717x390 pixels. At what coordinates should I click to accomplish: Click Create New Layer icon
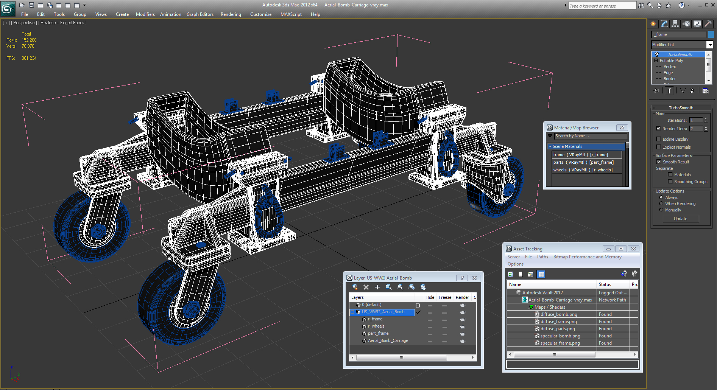[x=355, y=287]
